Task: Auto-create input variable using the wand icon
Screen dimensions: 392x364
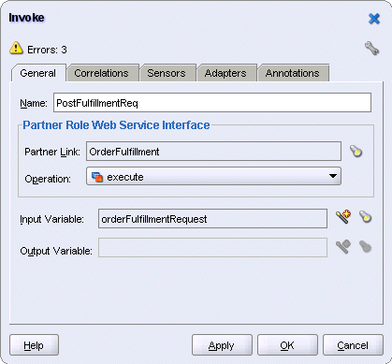Action: point(343,217)
